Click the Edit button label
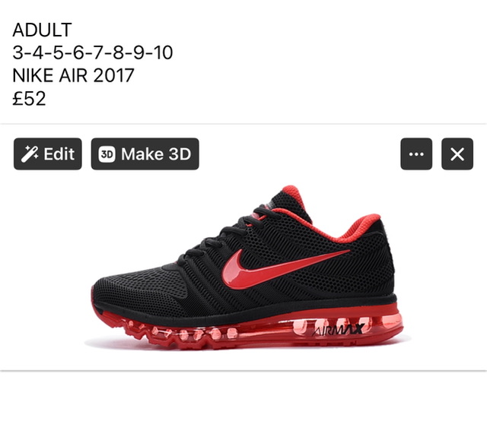The height and width of the screenshot is (421, 487). coord(59,154)
